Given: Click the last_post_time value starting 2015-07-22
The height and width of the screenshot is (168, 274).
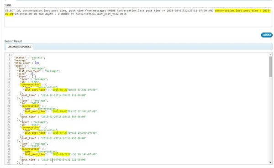Looking at the screenshot, I should tap(74, 154).
